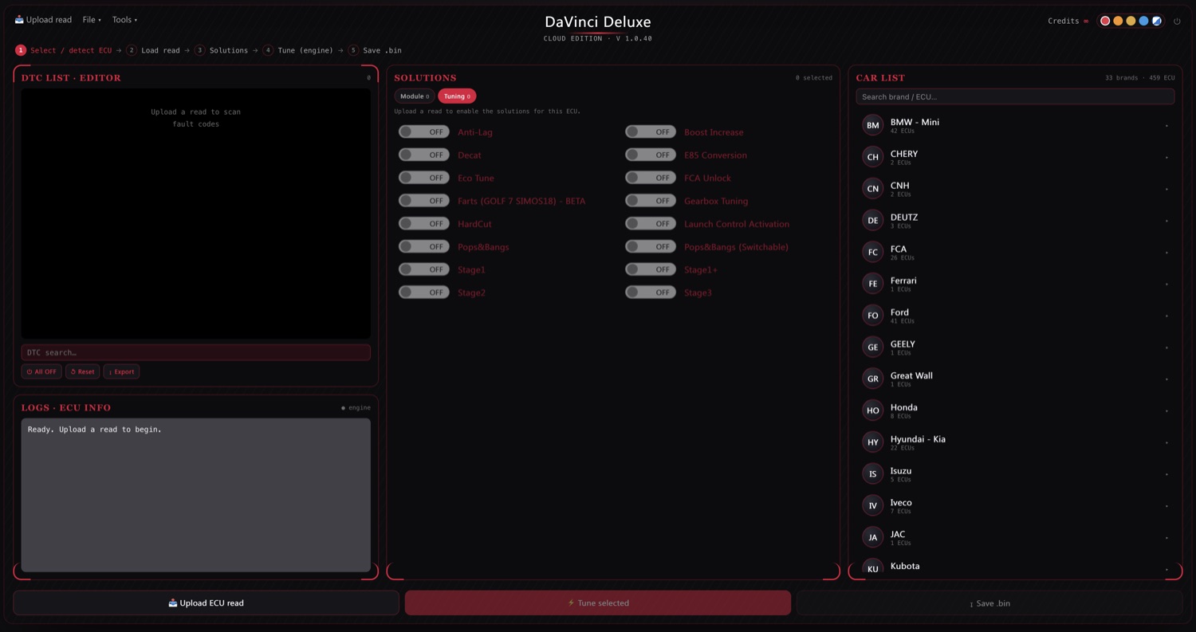Click the FO avatar icon for Ford

pyautogui.click(x=873, y=316)
